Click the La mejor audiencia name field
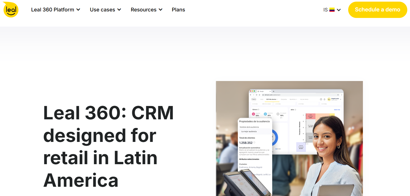Viewport: 410px width, 196px height. click(255, 132)
